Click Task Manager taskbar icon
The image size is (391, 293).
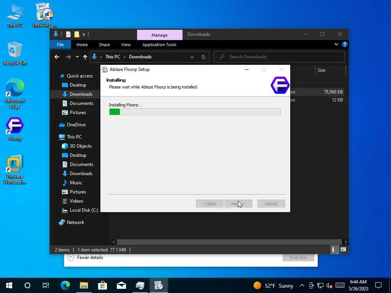tap(140, 285)
